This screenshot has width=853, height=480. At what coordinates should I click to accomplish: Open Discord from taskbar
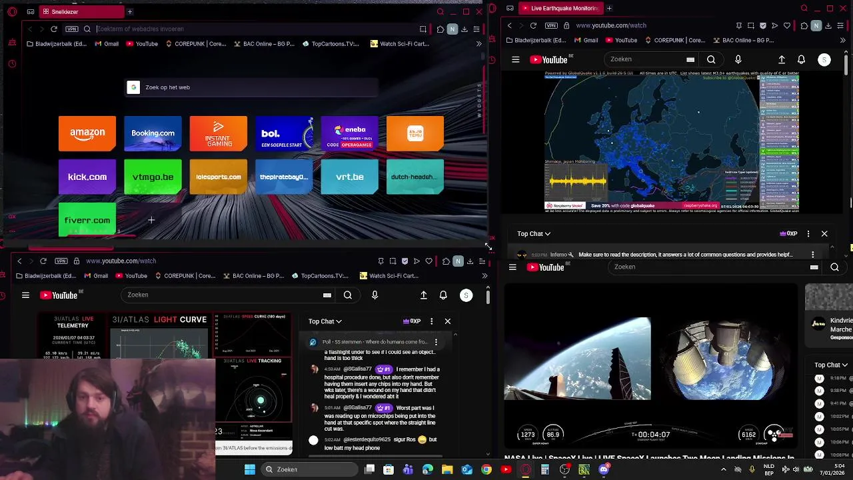(604, 469)
